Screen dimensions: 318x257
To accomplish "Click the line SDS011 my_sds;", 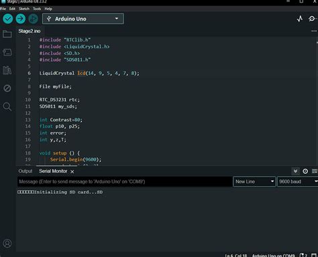I will pos(58,106).
